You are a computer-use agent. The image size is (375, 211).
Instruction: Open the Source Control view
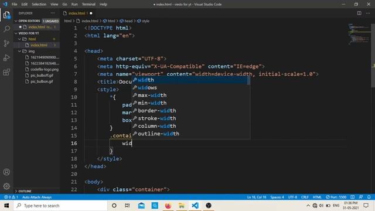coord(6,43)
